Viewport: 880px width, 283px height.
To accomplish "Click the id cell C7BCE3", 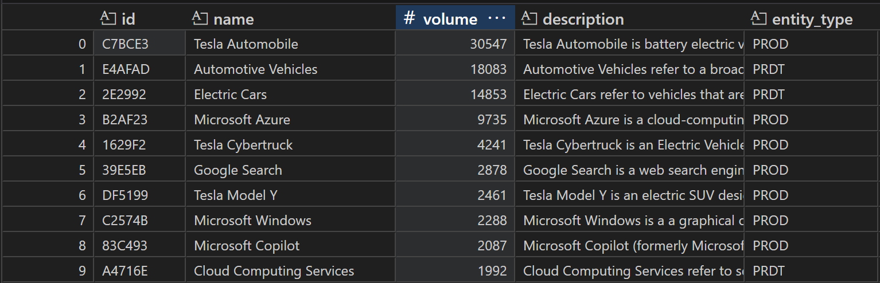I will point(139,44).
